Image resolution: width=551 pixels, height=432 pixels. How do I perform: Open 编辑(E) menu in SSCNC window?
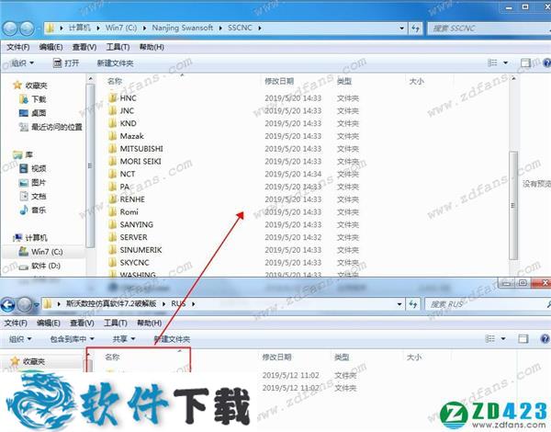pyautogui.click(x=51, y=47)
